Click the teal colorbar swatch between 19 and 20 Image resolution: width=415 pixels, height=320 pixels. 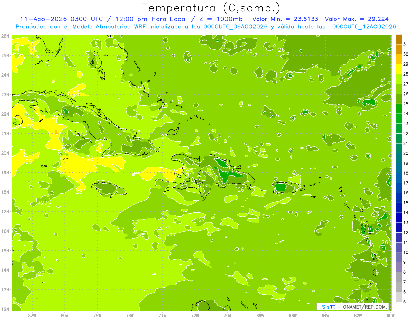pos(399,158)
